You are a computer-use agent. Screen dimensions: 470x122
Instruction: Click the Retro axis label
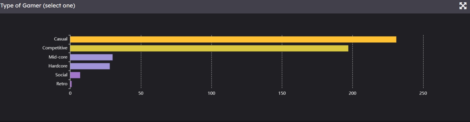pos(62,84)
